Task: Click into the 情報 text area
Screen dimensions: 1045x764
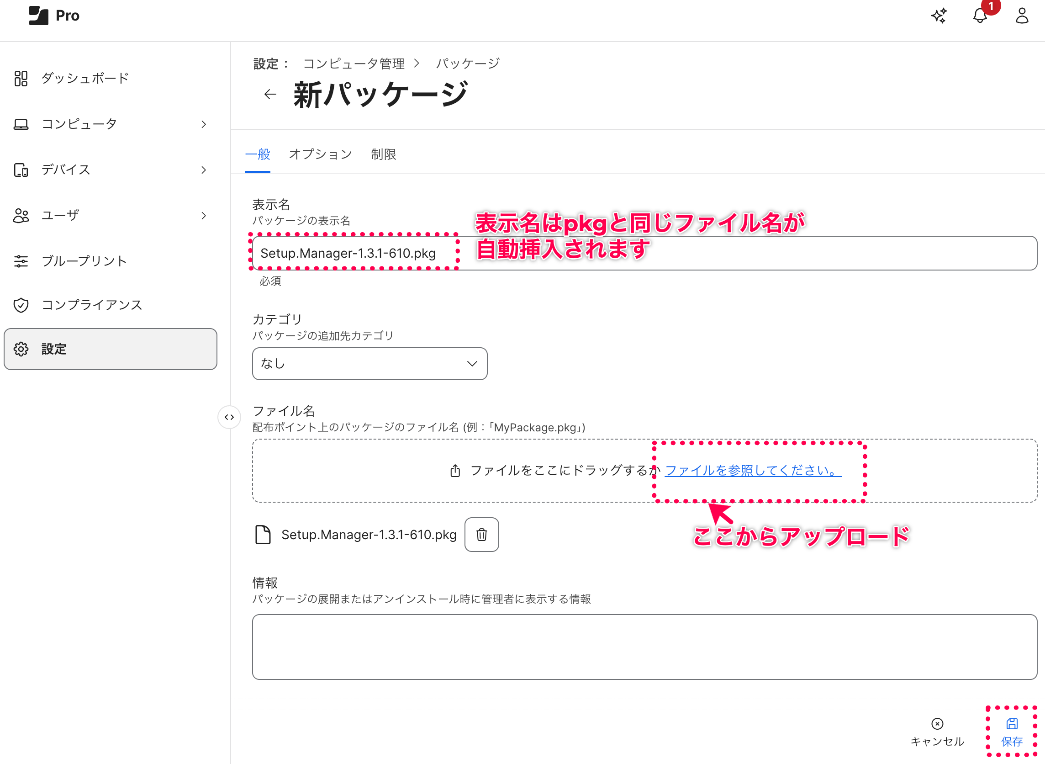Action: click(x=644, y=647)
